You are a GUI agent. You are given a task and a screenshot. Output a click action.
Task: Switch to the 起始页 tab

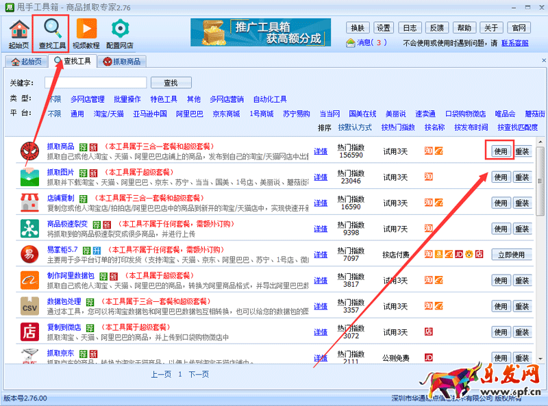point(27,62)
